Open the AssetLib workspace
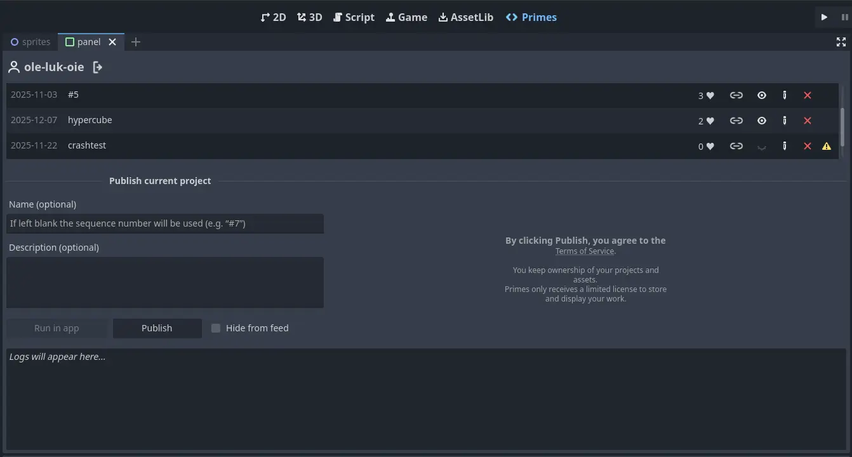The width and height of the screenshot is (852, 457). pos(465,17)
